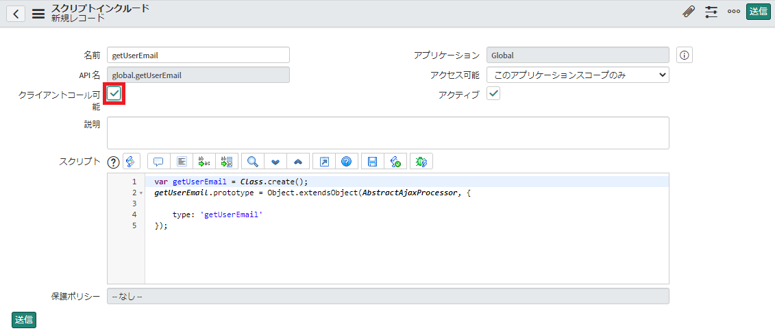Click the toggle comment speech bubble icon
The image size is (775, 333).
point(159,162)
